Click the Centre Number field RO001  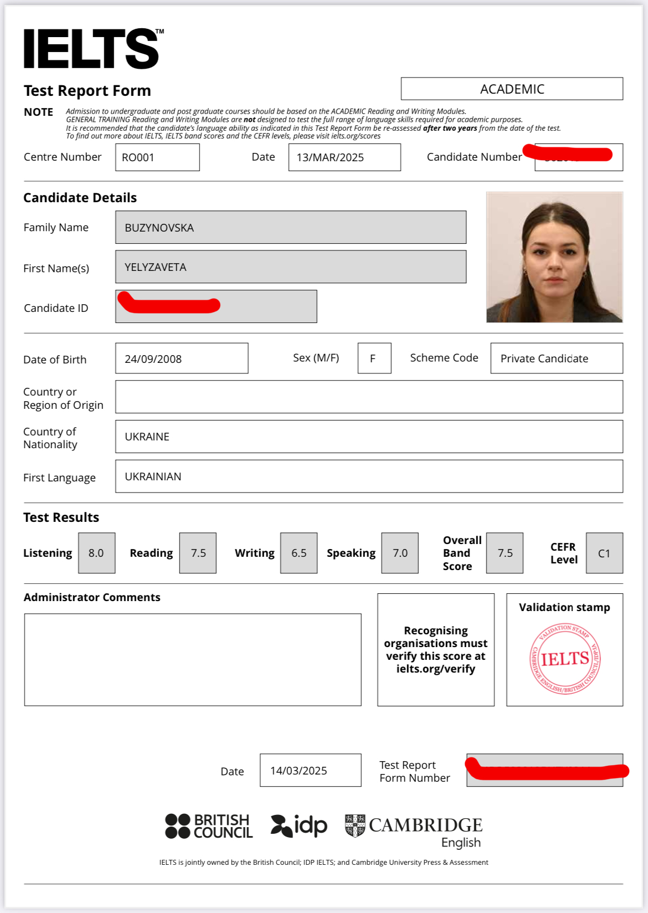pos(157,157)
